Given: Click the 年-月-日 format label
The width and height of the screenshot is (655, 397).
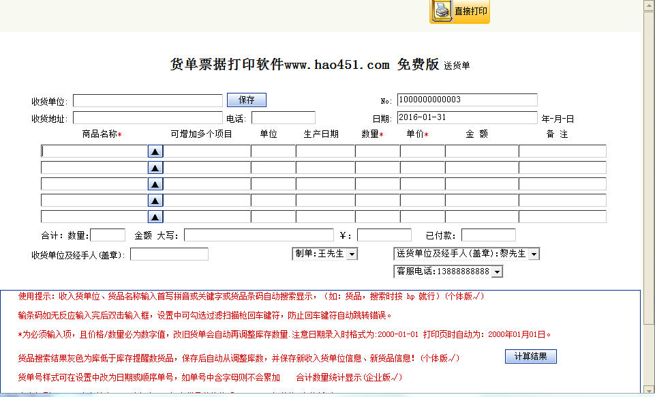Looking at the screenshot, I should click(558, 119).
